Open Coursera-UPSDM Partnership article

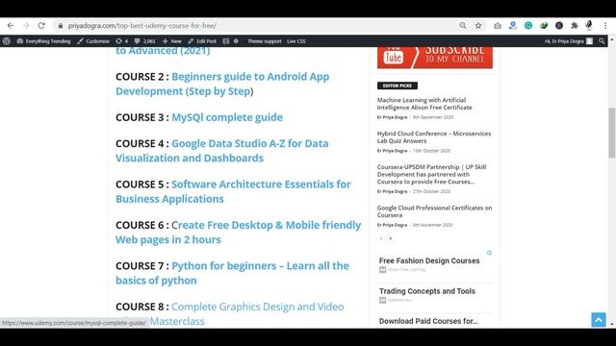[x=432, y=174]
